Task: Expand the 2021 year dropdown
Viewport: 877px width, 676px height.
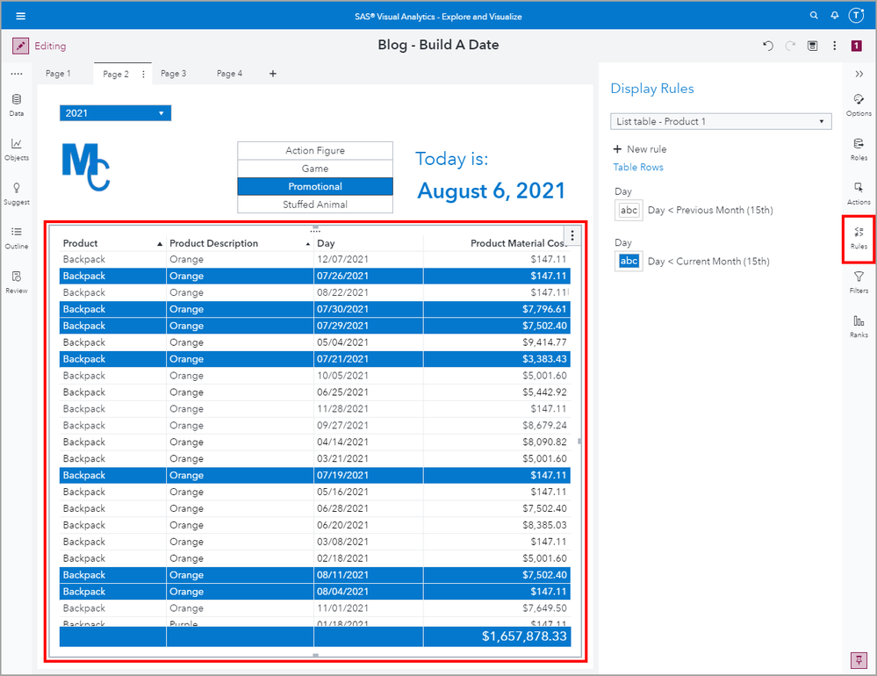Action: 115,113
